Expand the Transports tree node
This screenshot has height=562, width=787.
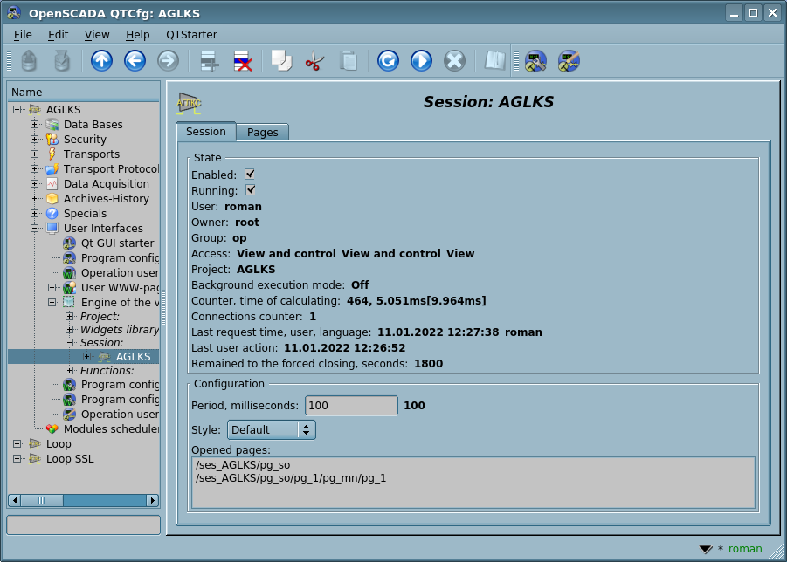pos(34,154)
